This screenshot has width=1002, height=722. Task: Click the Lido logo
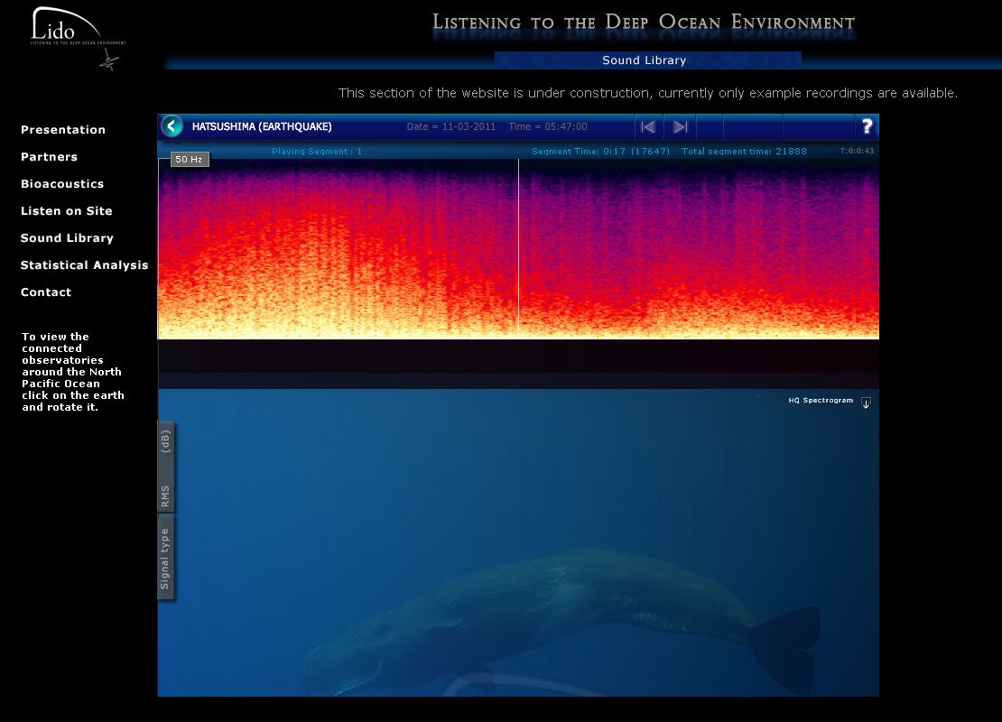point(78,36)
